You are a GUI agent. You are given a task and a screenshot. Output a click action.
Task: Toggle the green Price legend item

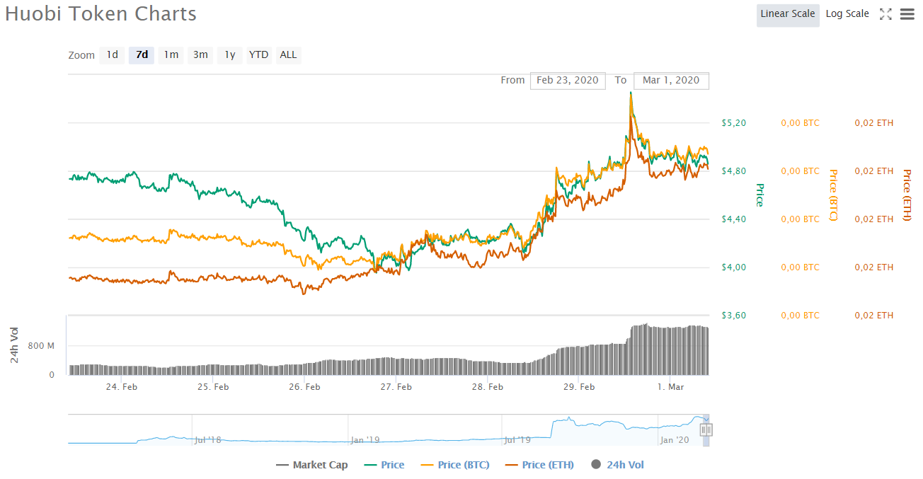click(x=384, y=465)
